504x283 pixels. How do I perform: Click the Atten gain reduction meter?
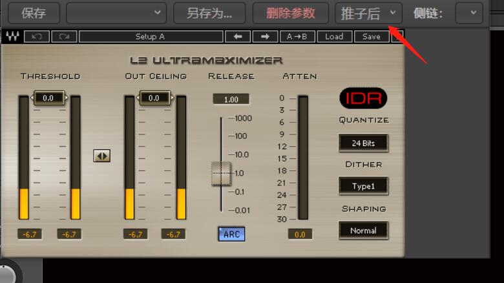[303, 158]
